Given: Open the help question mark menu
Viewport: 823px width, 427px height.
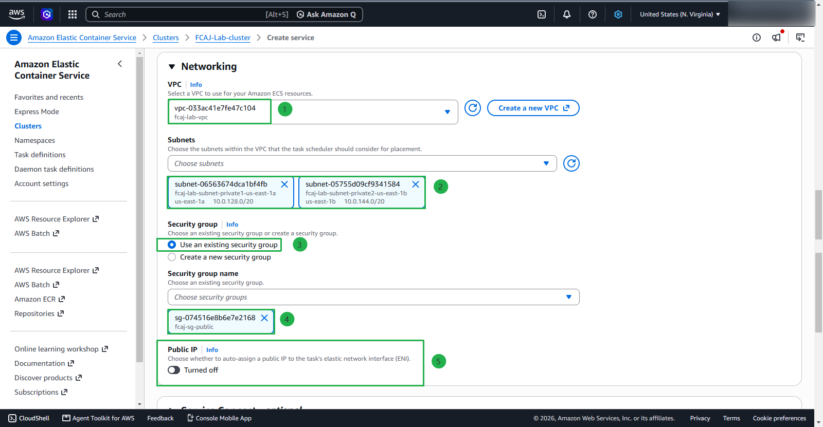Looking at the screenshot, I should coord(593,14).
